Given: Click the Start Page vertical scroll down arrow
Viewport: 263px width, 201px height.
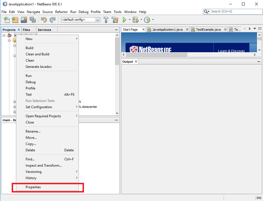Looking at the screenshot, I should click(x=259, y=50).
